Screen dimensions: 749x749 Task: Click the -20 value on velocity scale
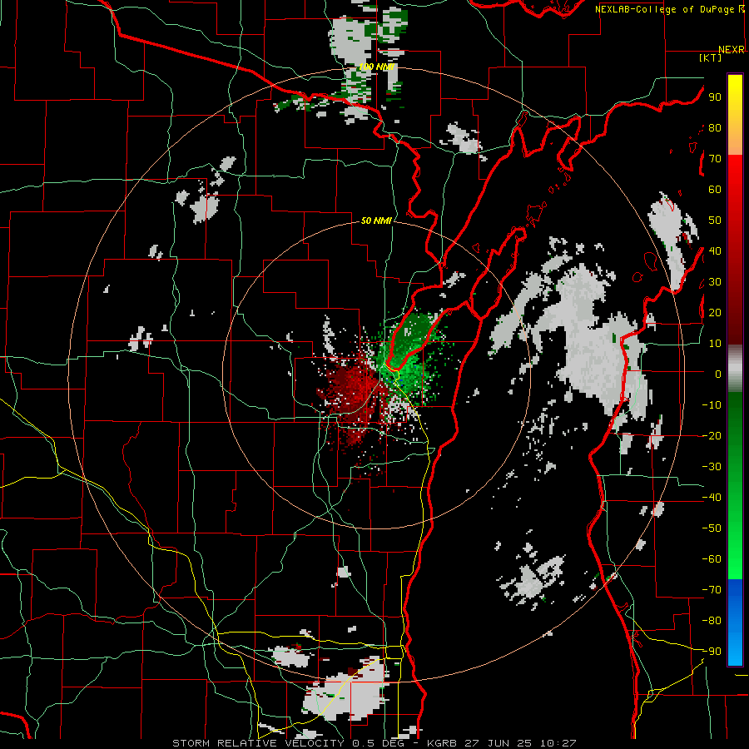tap(712, 435)
